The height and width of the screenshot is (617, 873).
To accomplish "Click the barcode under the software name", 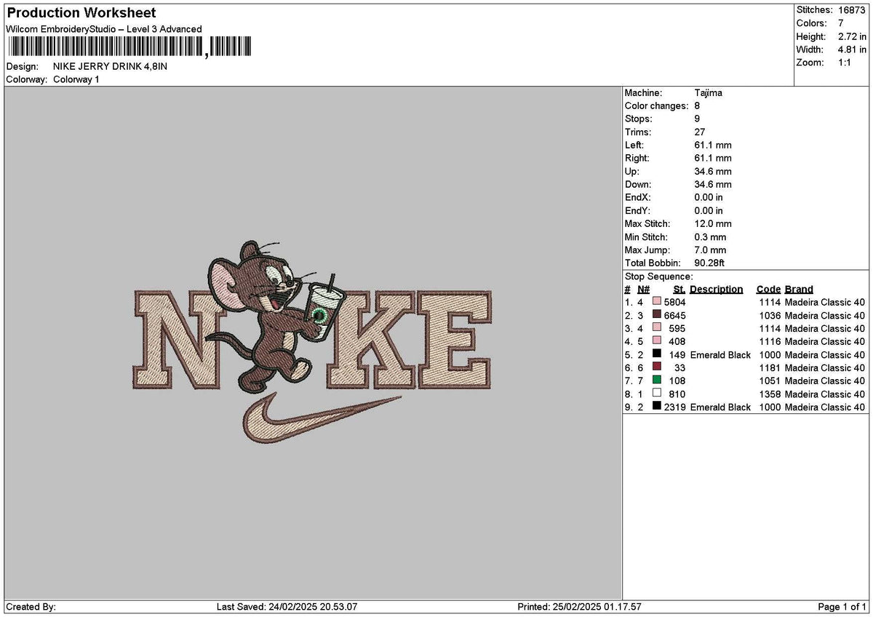I will [129, 47].
